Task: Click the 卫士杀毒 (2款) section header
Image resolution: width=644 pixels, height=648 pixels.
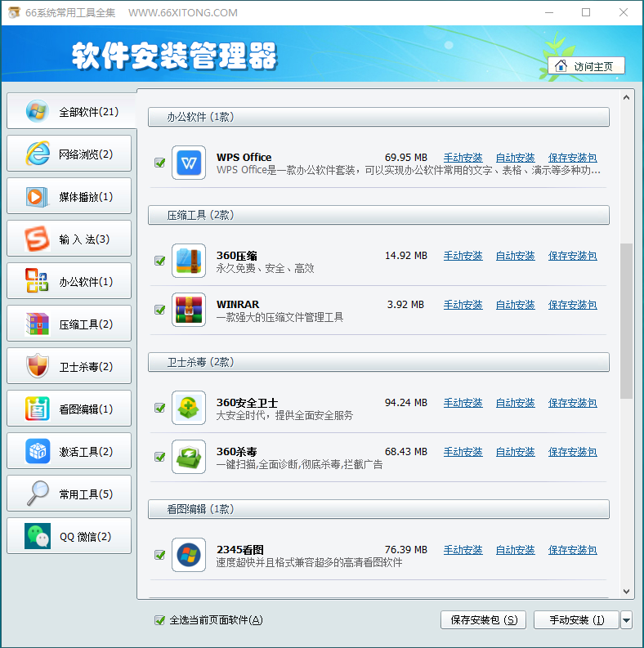Action: click(x=378, y=362)
